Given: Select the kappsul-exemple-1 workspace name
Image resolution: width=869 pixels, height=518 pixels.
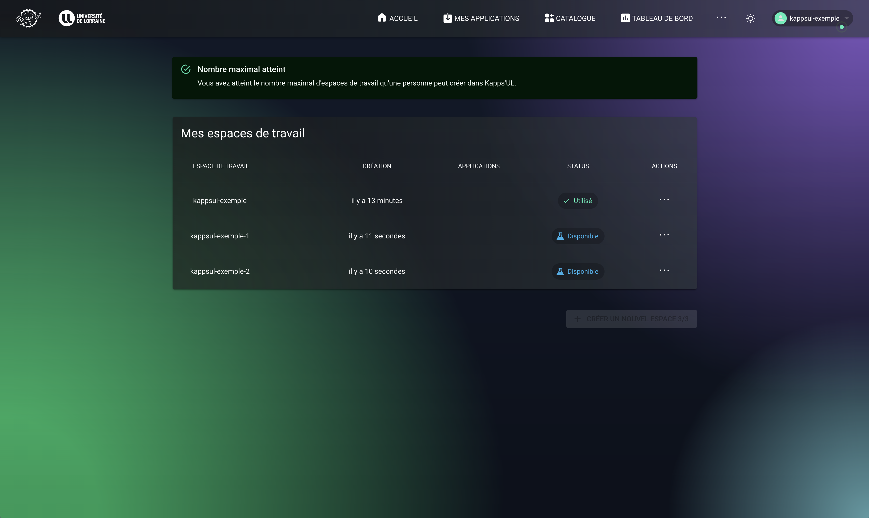Looking at the screenshot, I should coord(220,236).
